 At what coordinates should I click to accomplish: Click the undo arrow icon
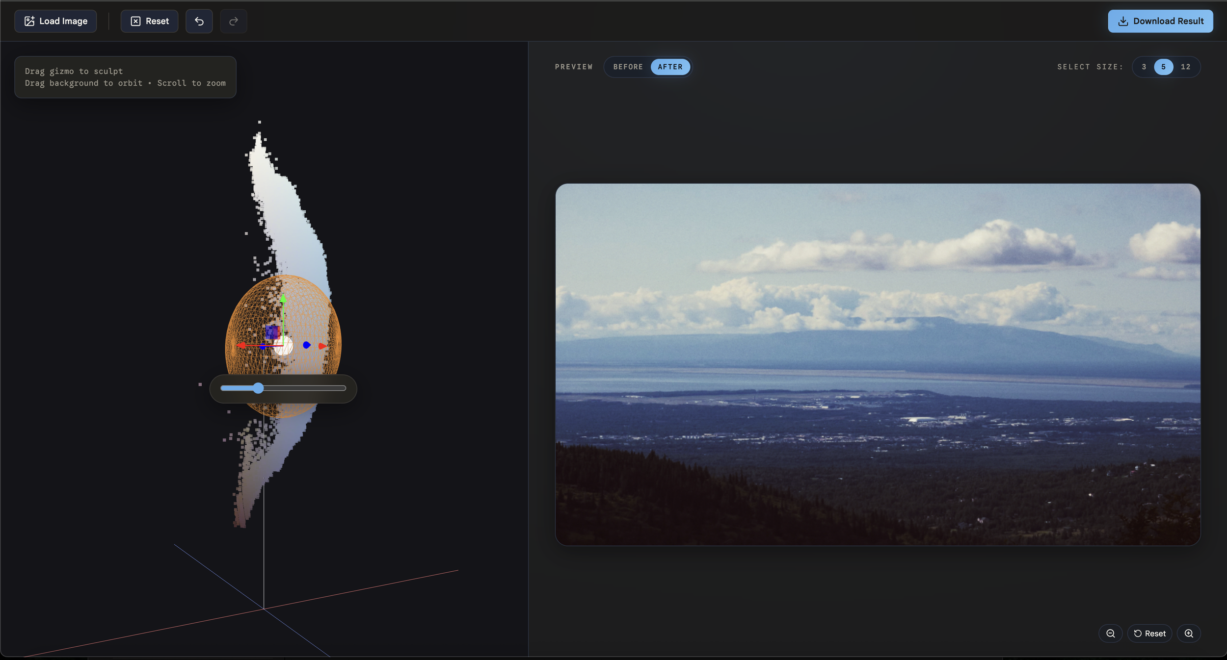[x=199, y=21]
